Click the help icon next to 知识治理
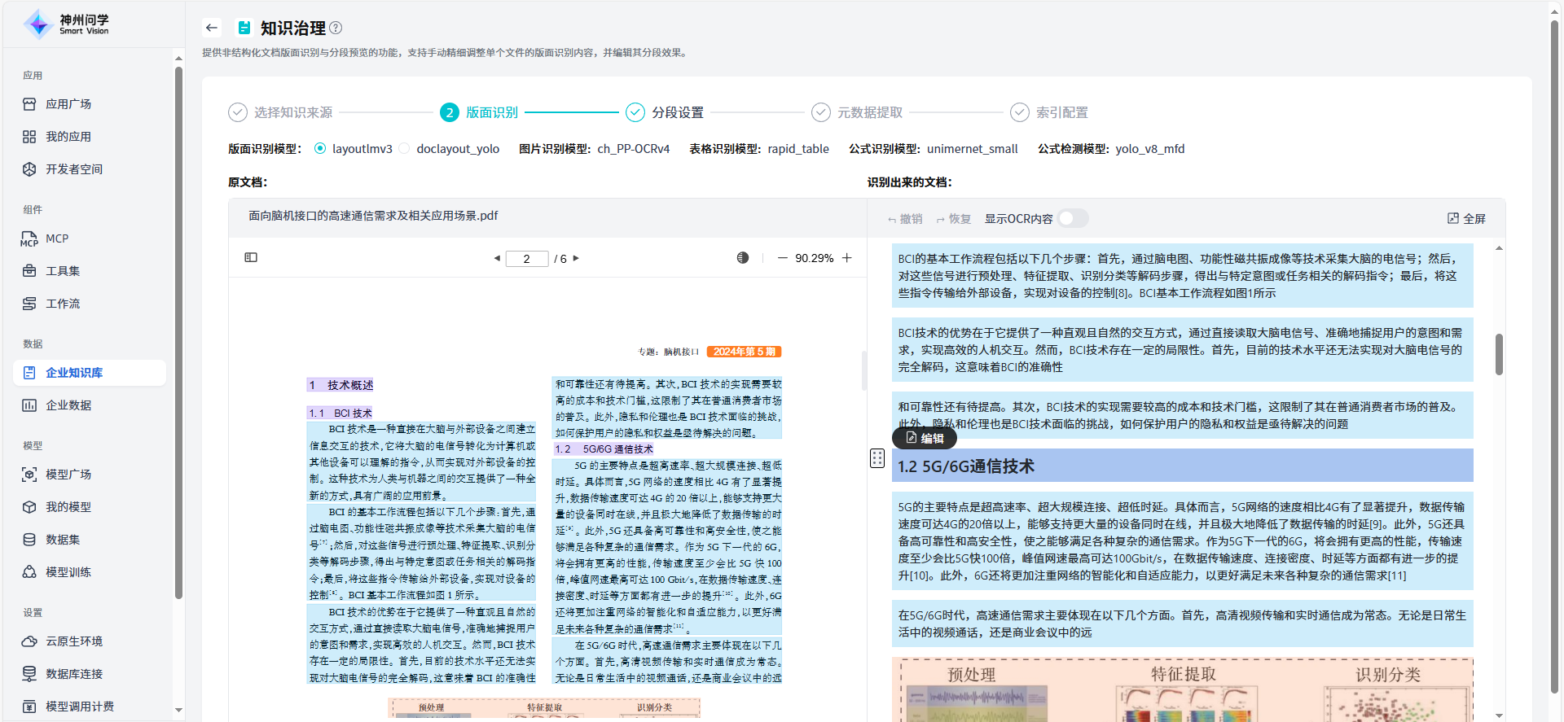Viewport: 1564px width, 722px height. (336, 28)
